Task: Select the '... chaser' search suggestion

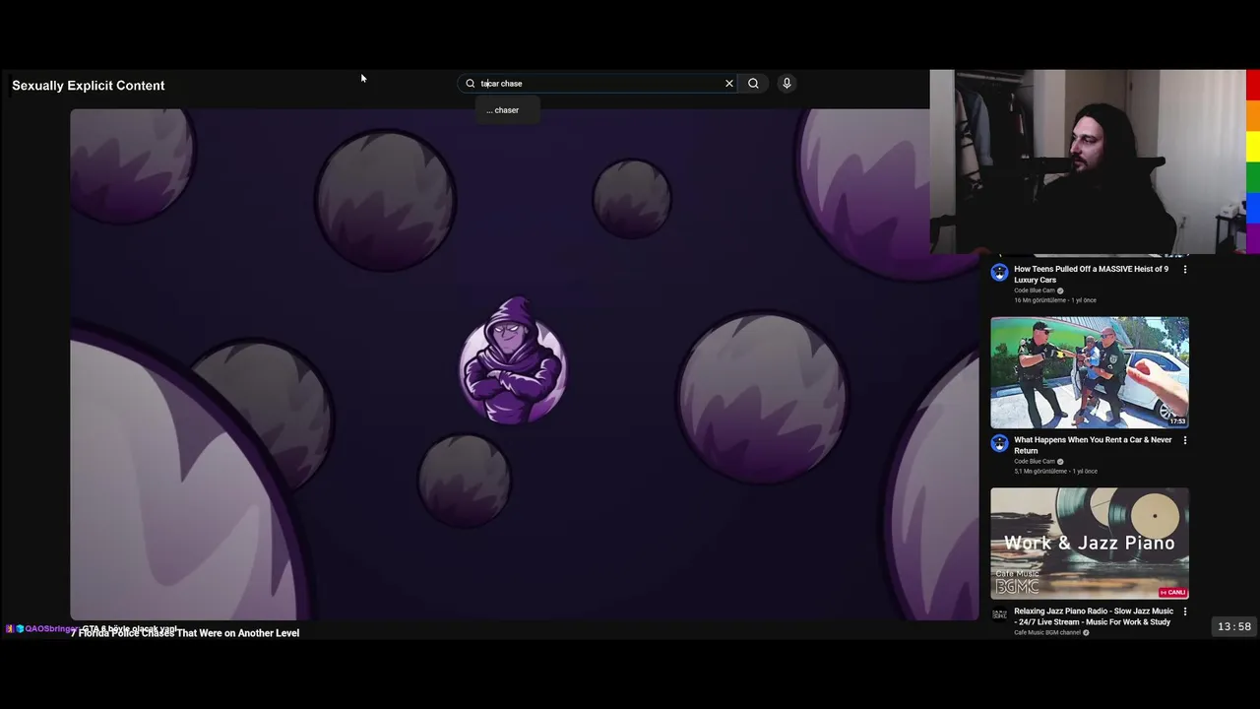Action: 503,110
